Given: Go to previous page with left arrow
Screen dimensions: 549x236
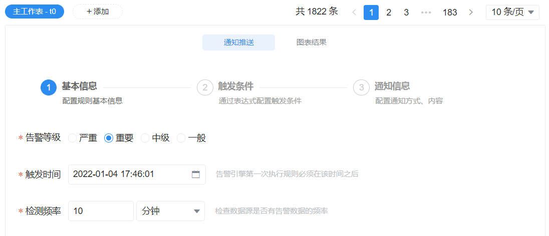Looking at the screenshot, I should (x=354, y=12).
